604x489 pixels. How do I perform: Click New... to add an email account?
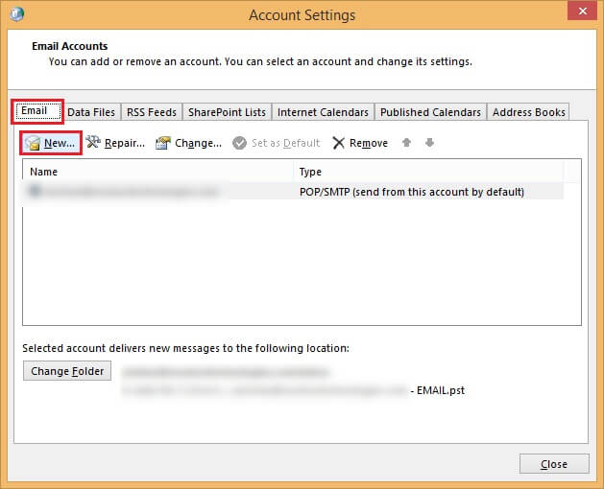[x=51, y=143]
